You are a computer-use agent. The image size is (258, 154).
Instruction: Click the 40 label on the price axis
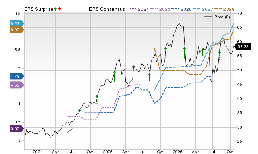[239, 99]
